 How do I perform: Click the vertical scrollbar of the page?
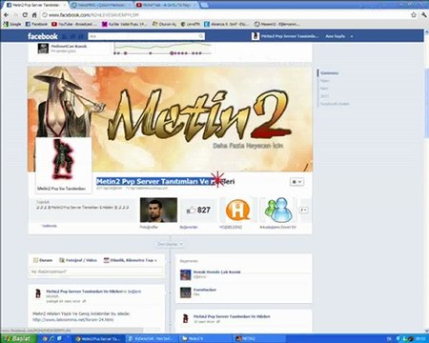pos(426,103)
